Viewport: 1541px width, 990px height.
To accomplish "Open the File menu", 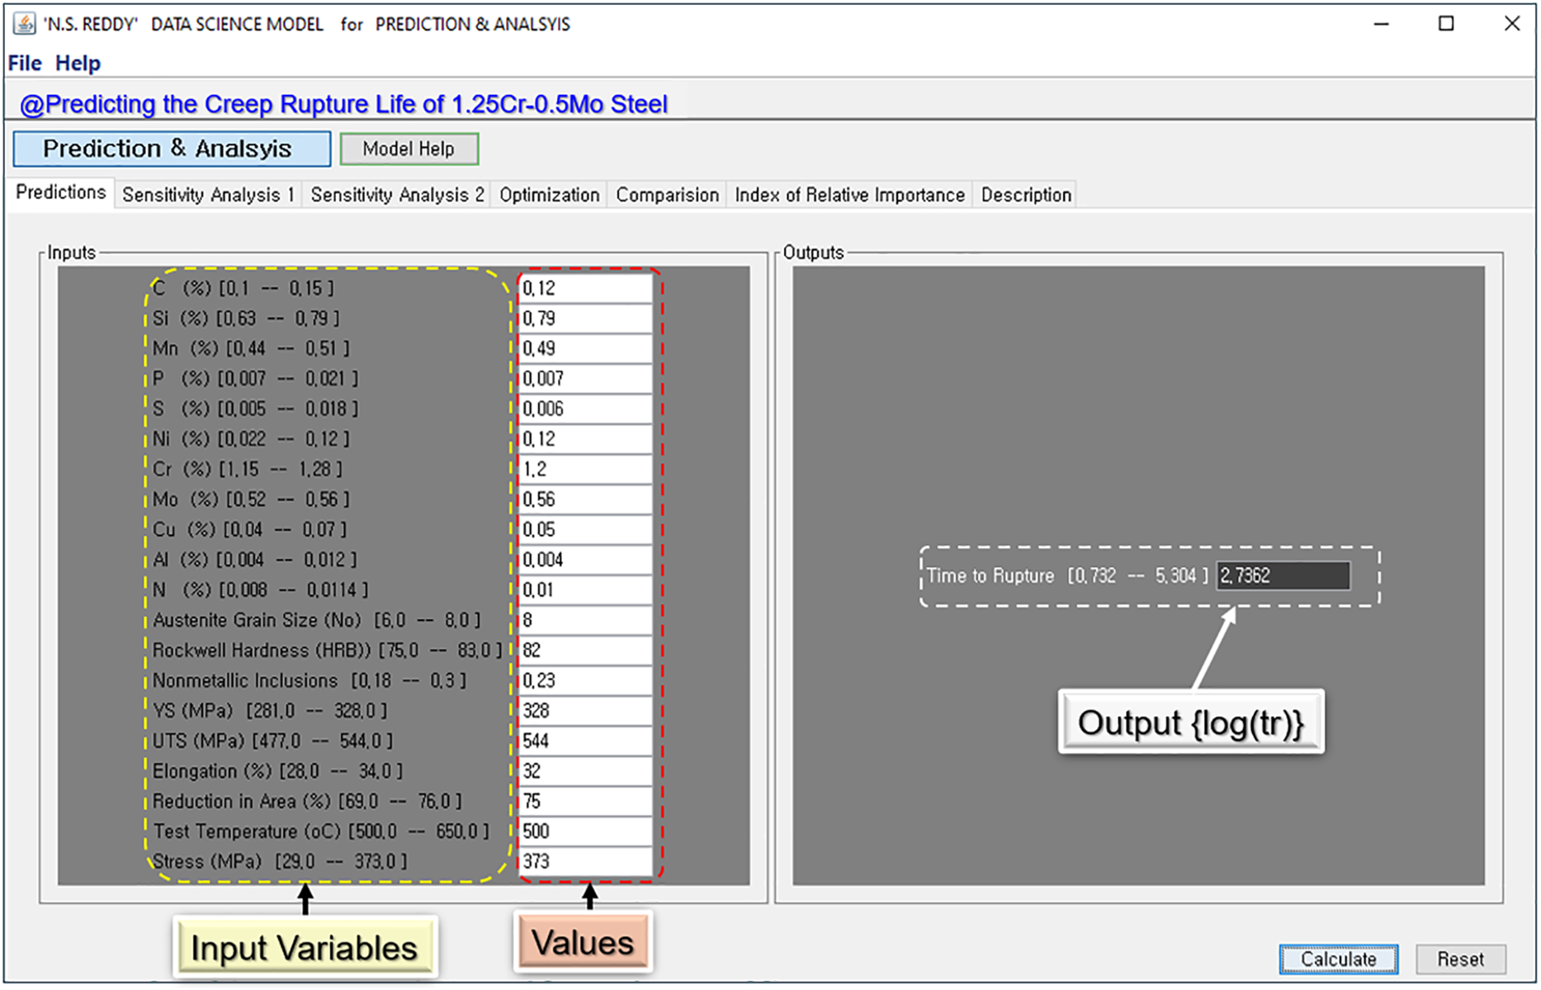I will pyautogui.click(x=25, y=64).
